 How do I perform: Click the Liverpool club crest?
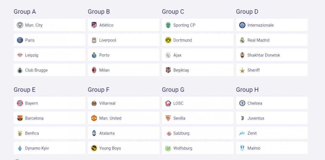click(x=94, y=40)
